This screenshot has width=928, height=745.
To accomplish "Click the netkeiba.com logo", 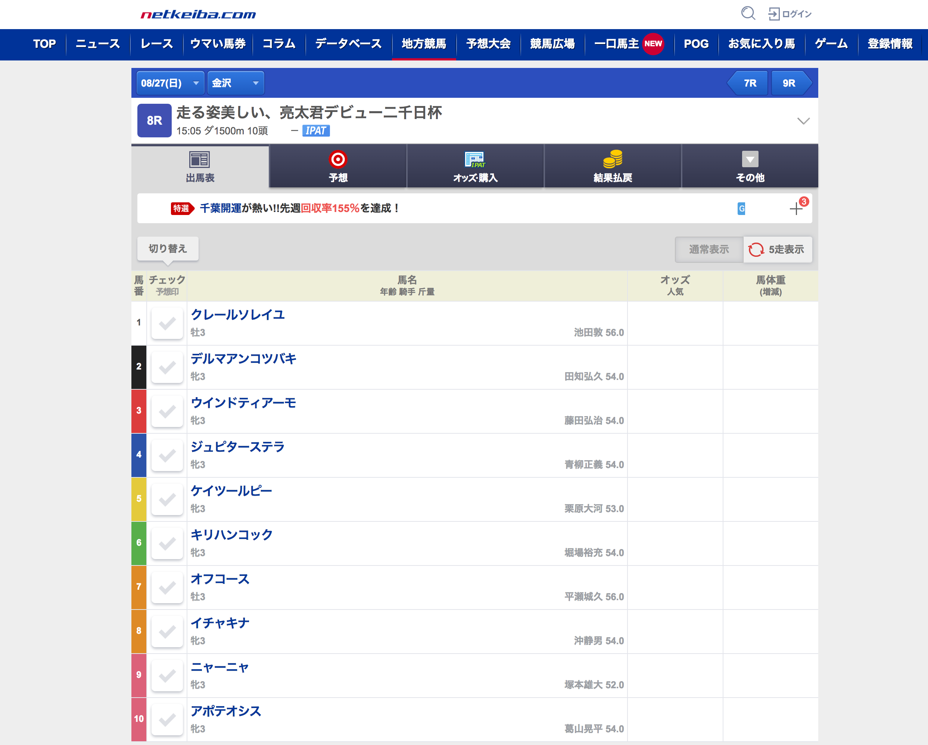I will [x=199, y=15].
